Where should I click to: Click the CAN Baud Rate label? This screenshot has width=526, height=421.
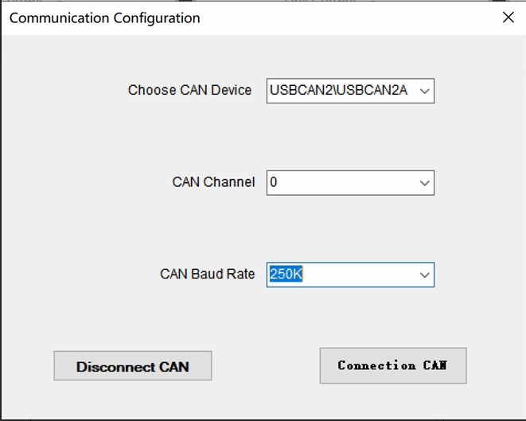pos(208,274)
